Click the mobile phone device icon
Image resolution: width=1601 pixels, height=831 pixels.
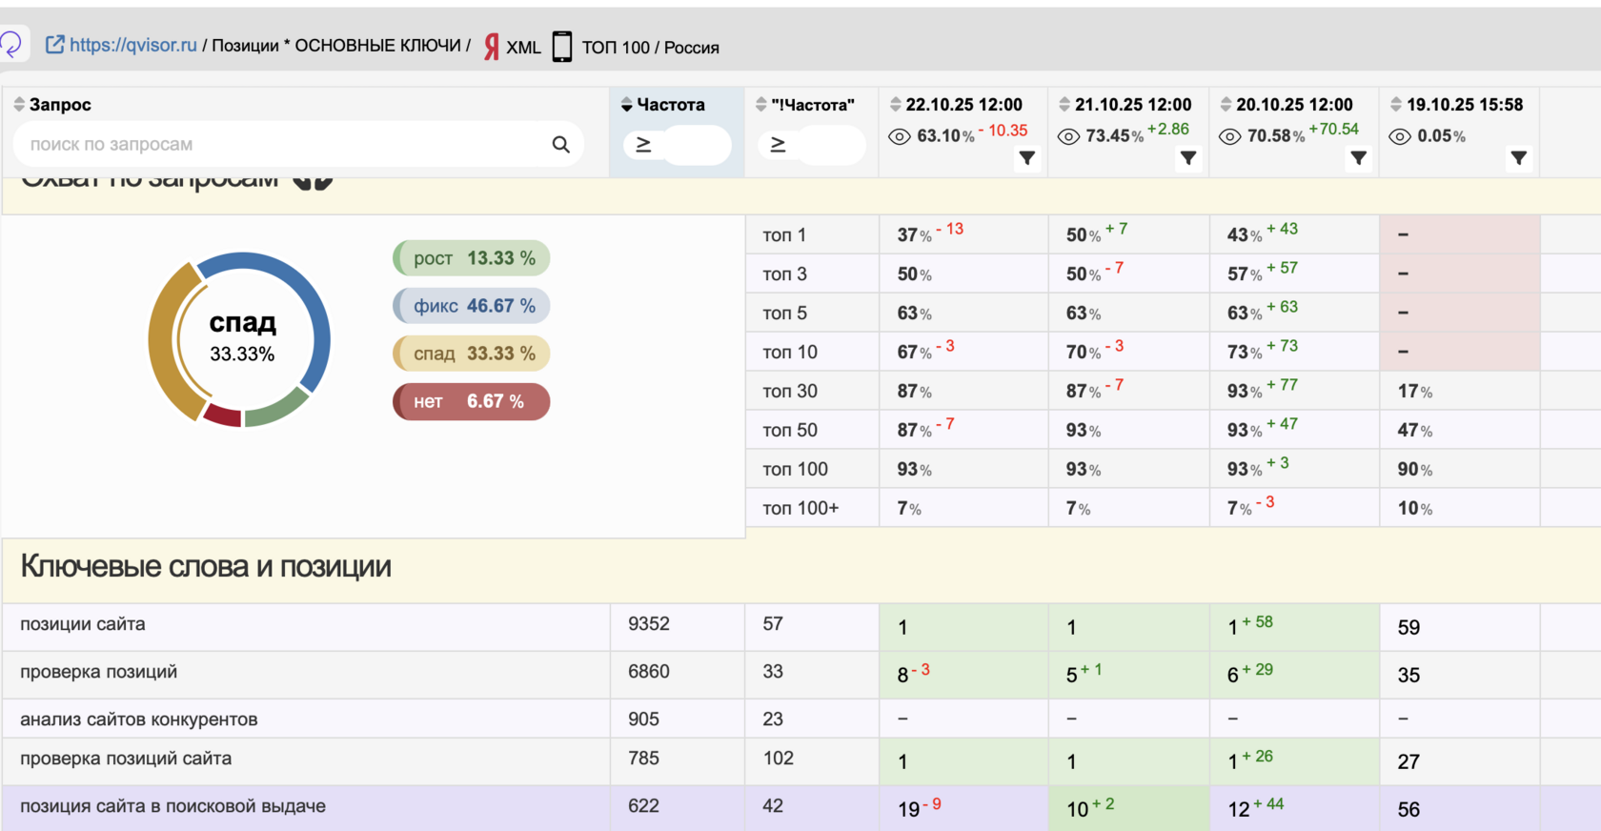click(562, 47)
